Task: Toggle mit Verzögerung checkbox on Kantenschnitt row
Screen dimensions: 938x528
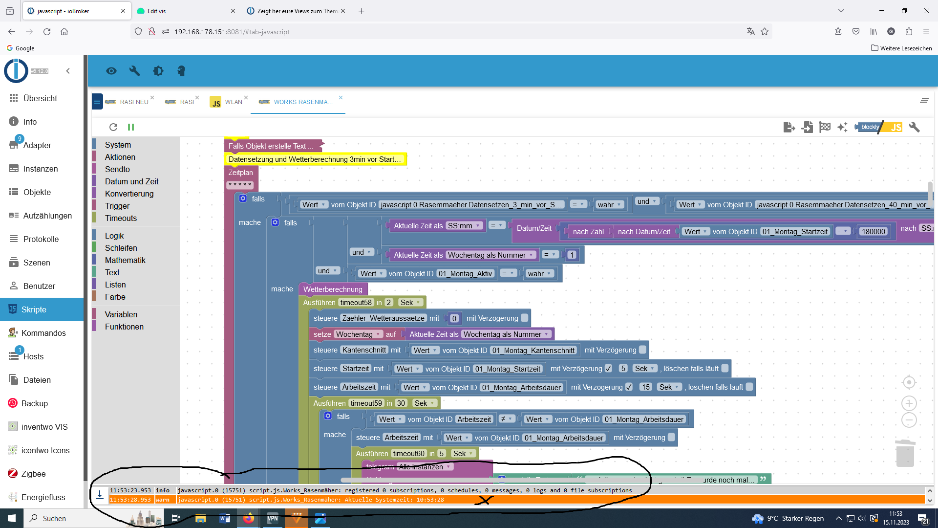Action: click(x=643, y=350)
